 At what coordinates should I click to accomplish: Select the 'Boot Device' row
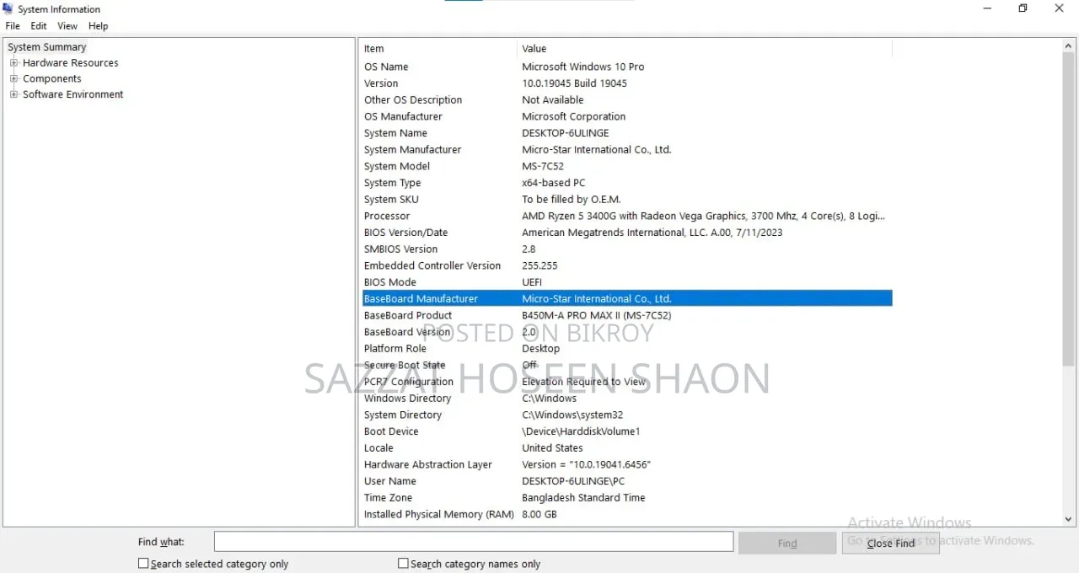click(627, 431)
